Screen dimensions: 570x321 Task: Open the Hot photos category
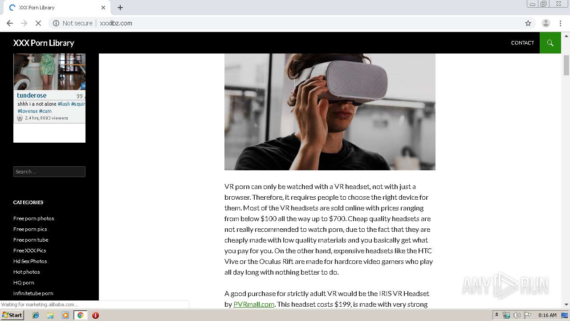[26, 272]
